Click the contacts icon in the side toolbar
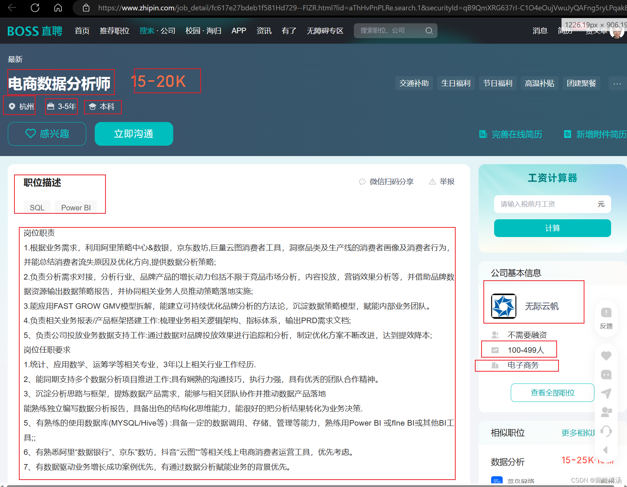Viewport: 627px width, 487px height. tap(606, 412)
